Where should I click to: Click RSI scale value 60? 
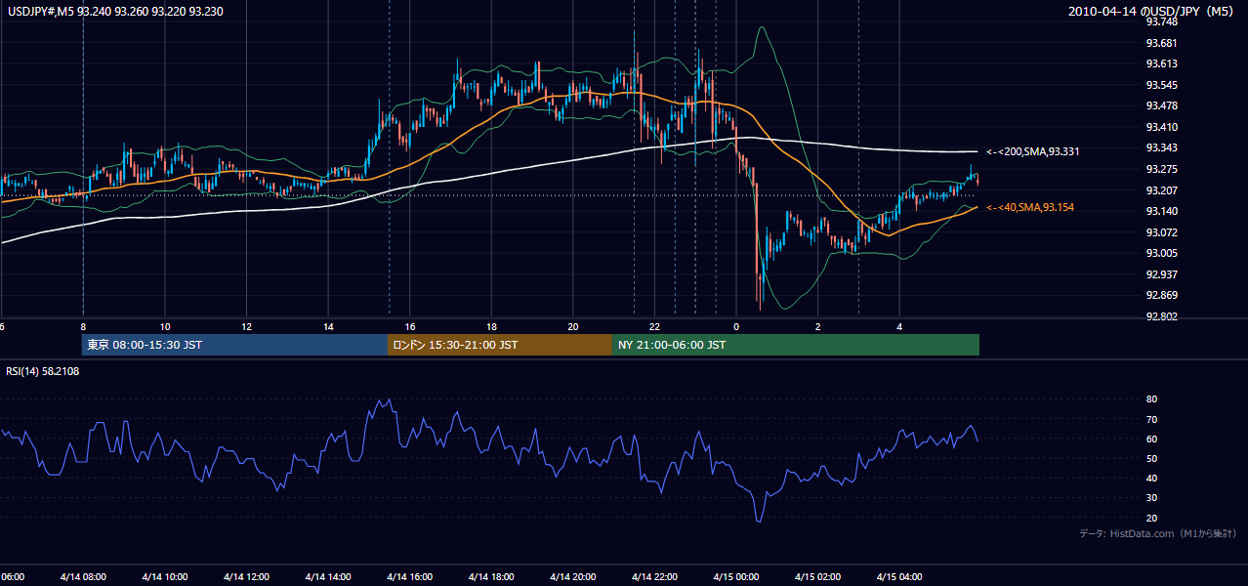[1151, 439]
